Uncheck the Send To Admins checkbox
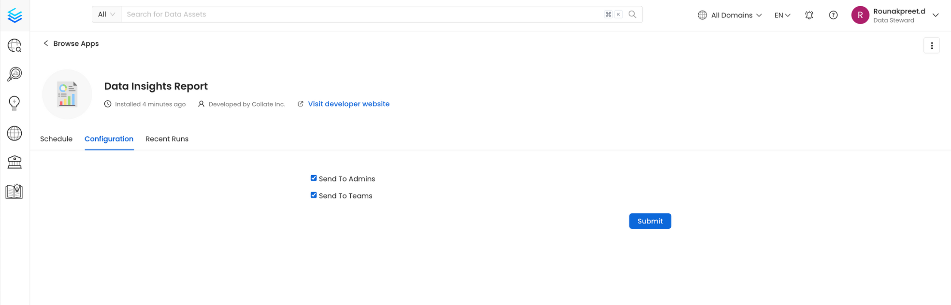This screenshot has height=305, width=951. click(x=314, y=178)
